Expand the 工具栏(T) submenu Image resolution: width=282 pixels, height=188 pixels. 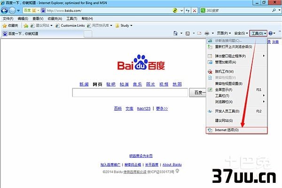[236, 96]
